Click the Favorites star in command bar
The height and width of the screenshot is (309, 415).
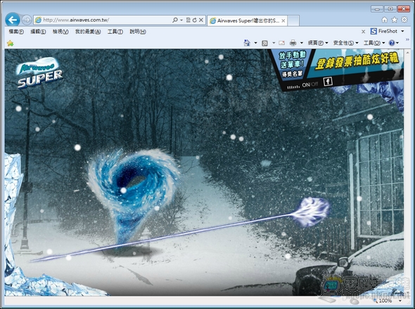tap(11, 43)
